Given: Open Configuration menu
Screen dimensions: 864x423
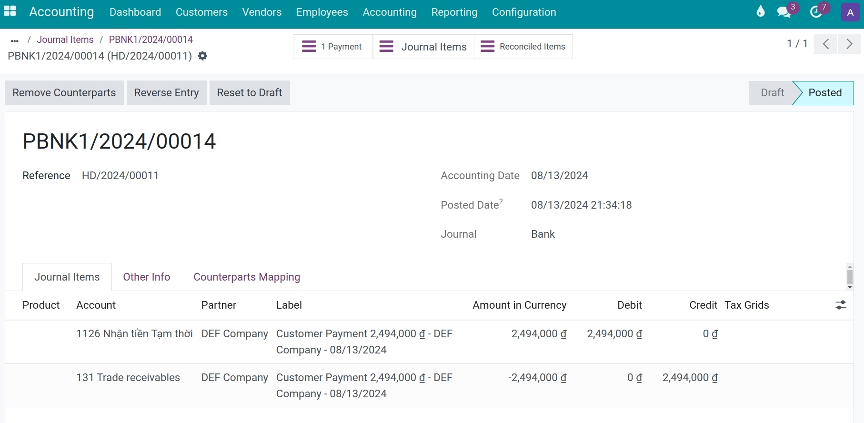Looking at the screenshot, I should (524, 12).
